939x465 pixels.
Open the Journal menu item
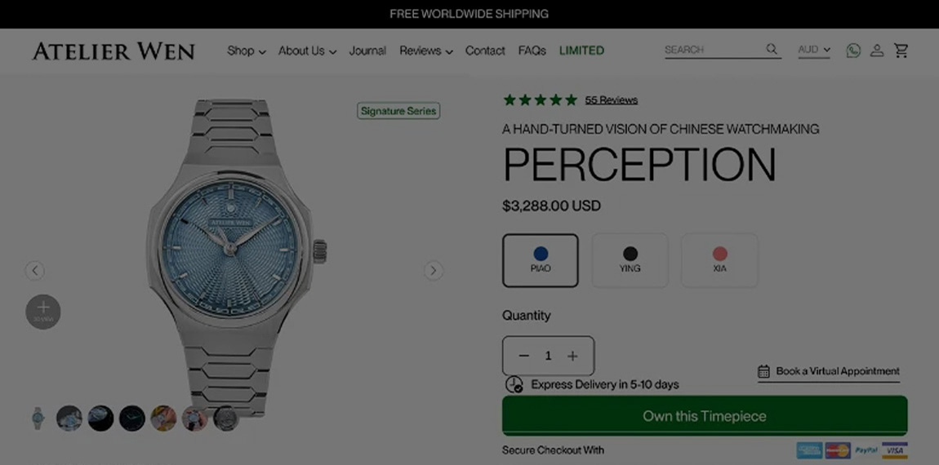tap(367, 51)
